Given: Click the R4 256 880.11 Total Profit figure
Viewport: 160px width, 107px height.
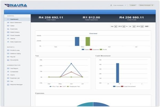Looking at the screenshot, I should click(131, 17).
